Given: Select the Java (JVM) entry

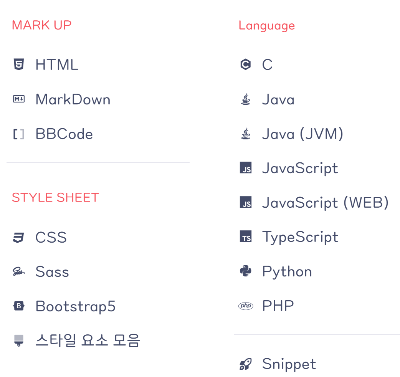Looking at the screenshot, I should point(303,134).
